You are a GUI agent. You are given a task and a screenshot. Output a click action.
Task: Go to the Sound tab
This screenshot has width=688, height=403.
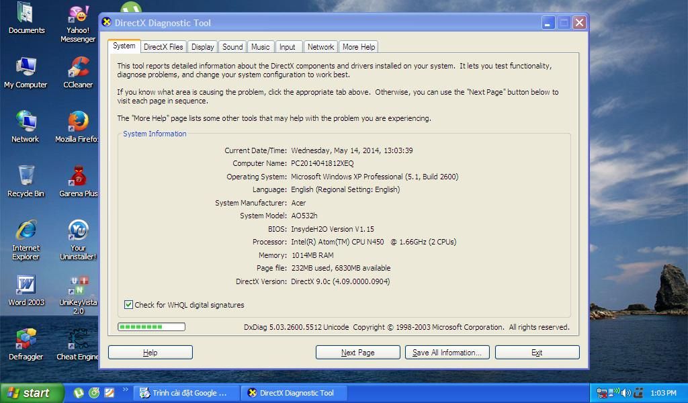point(232,47)
